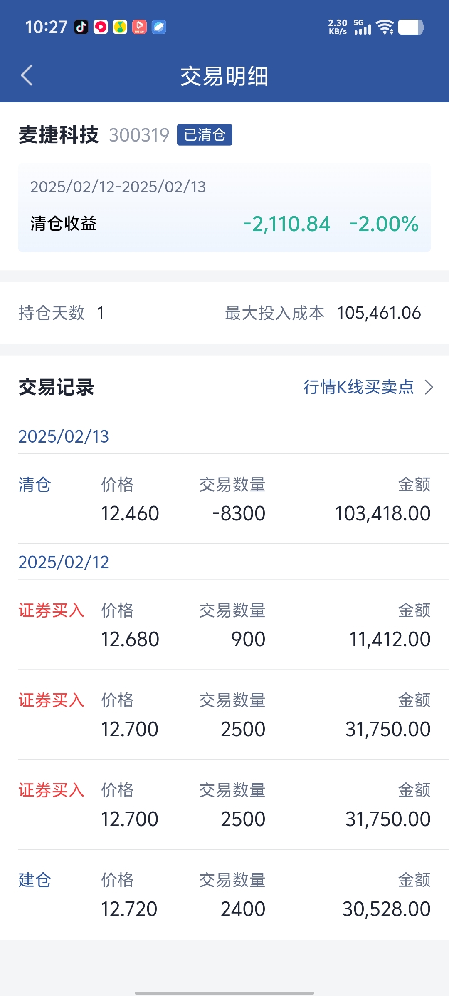Tap the TikTok icon in status bar

[81, 27]
